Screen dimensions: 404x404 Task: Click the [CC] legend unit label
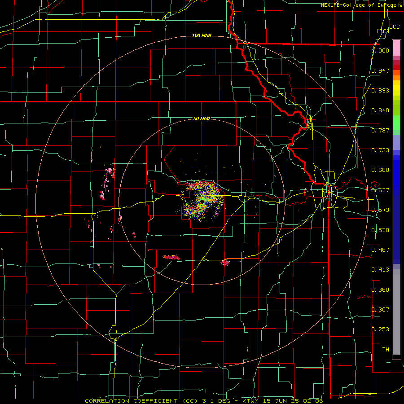[x=383, y=31]
